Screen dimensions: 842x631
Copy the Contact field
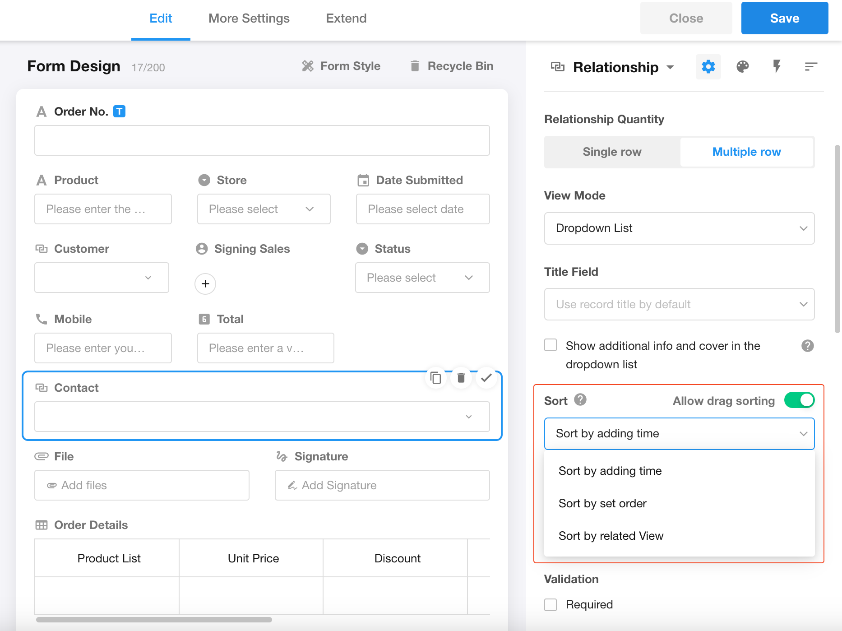point(436,378)
